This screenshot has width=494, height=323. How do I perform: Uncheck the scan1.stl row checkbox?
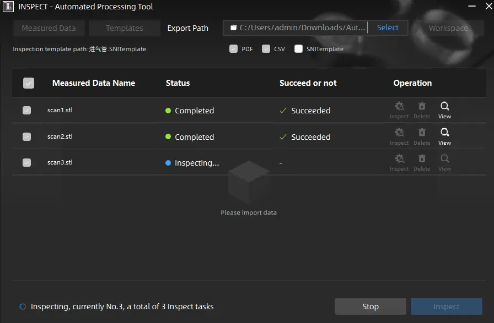click(x=26, y=111)
